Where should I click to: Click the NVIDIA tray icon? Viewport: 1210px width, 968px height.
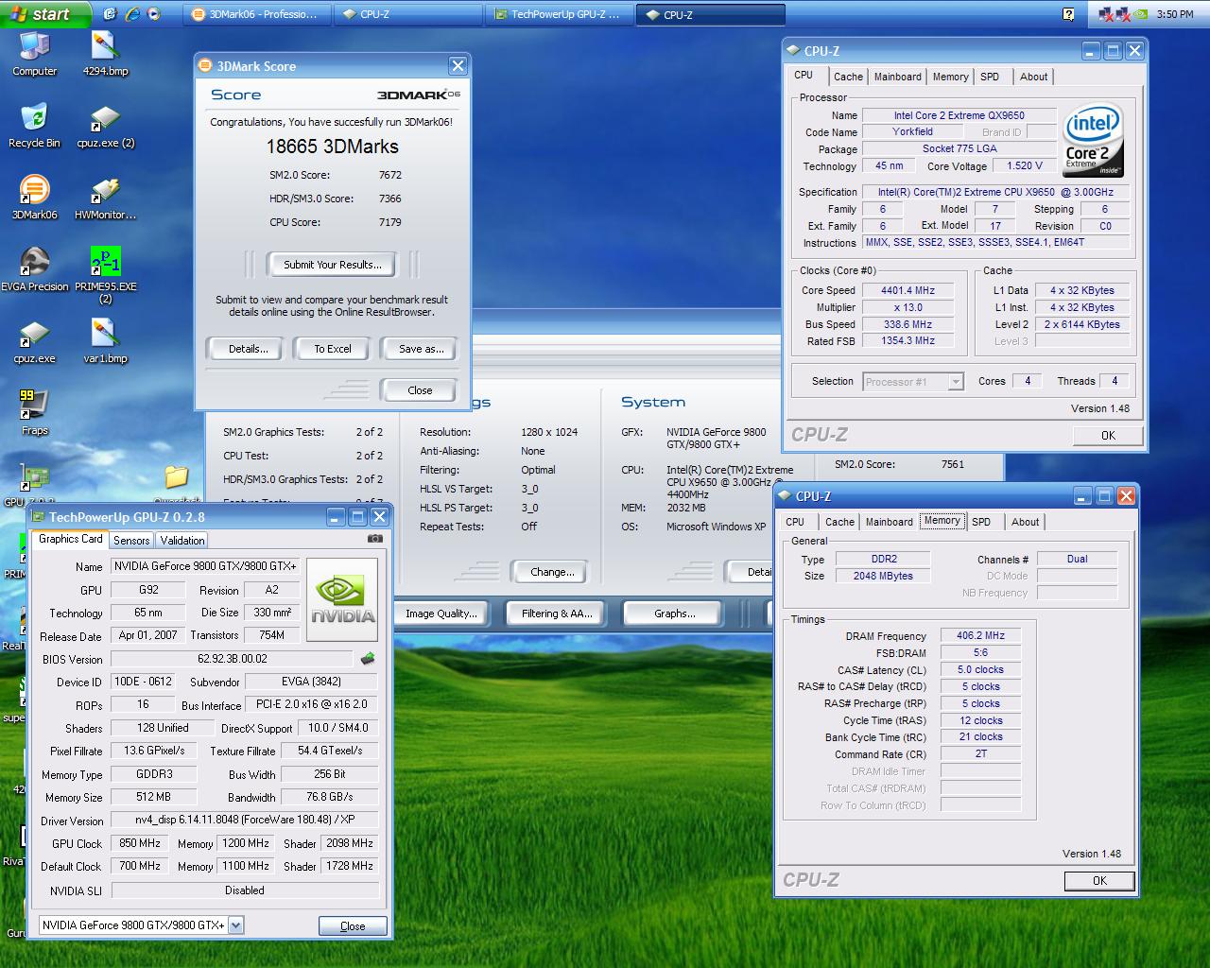[x=1142, y=14]
